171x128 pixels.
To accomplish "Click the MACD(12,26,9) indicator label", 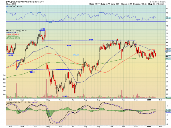I will (x=16, y=102).
